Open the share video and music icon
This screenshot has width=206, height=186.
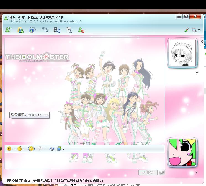(57, 30)
